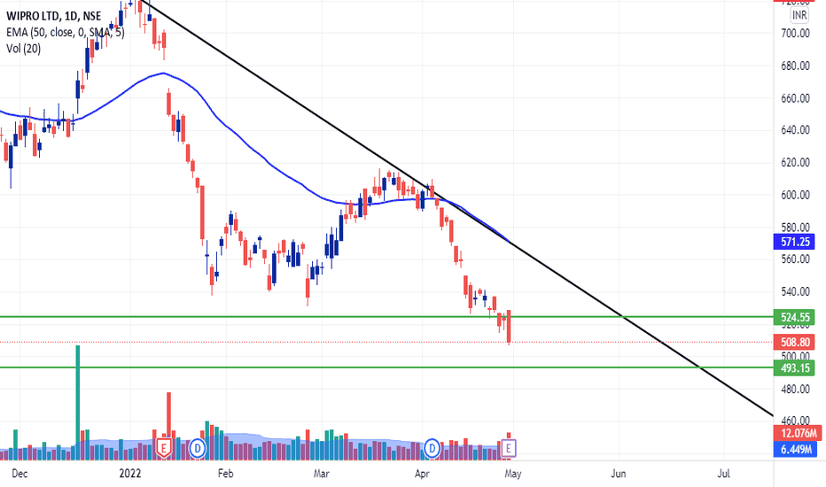826x487 pixels.
Task: Click the Dec label on time axis
Action: (x=19, y=474)
